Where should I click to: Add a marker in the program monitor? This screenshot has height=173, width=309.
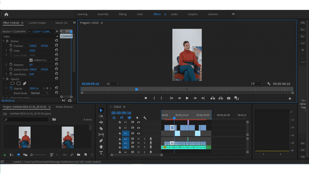[x=146, y=98]
